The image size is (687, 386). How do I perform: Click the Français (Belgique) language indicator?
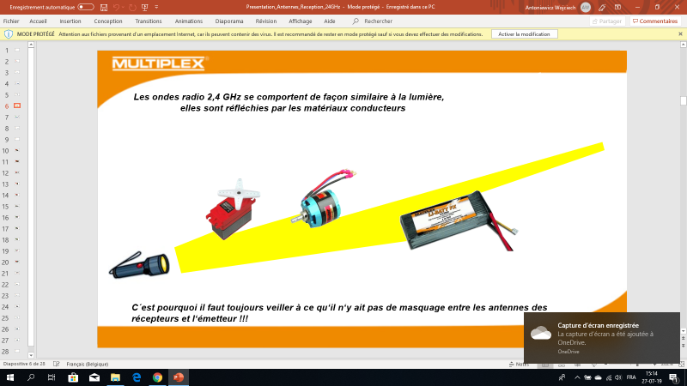tap(87, 364)
